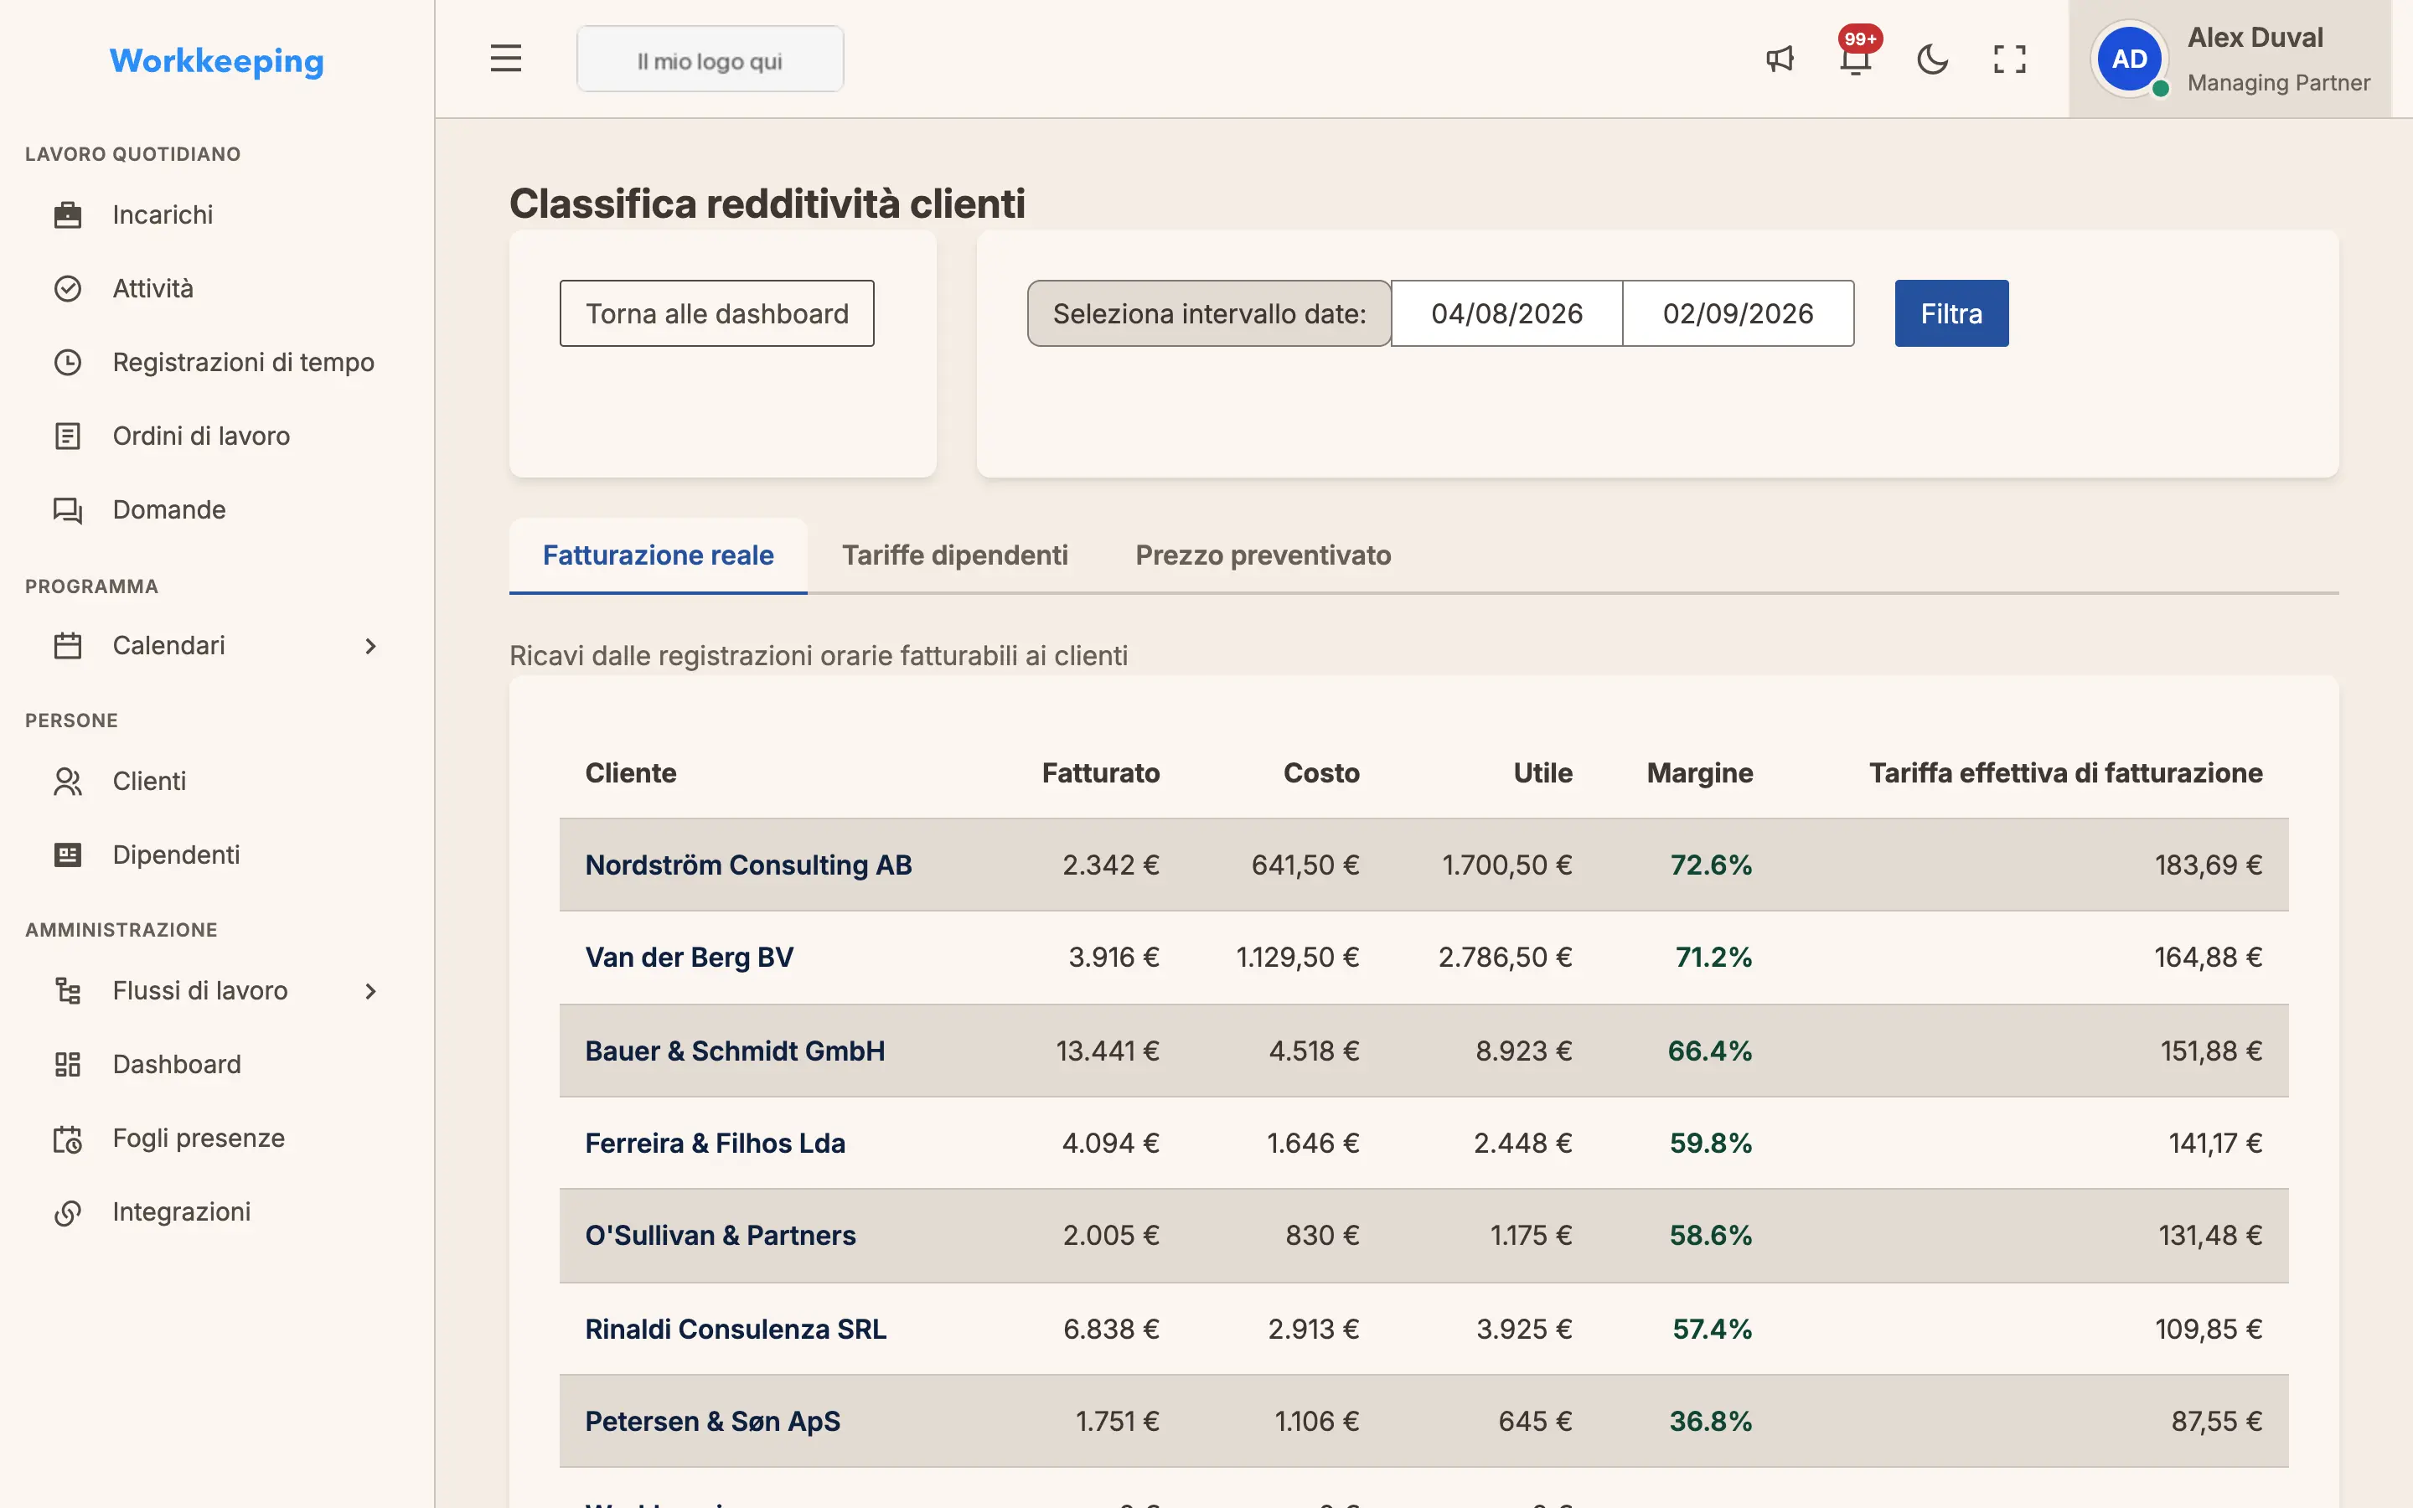Toggle the hamburger menu in header
2413x1508 pixels.
pyautogui.click(x=505, y=59)
